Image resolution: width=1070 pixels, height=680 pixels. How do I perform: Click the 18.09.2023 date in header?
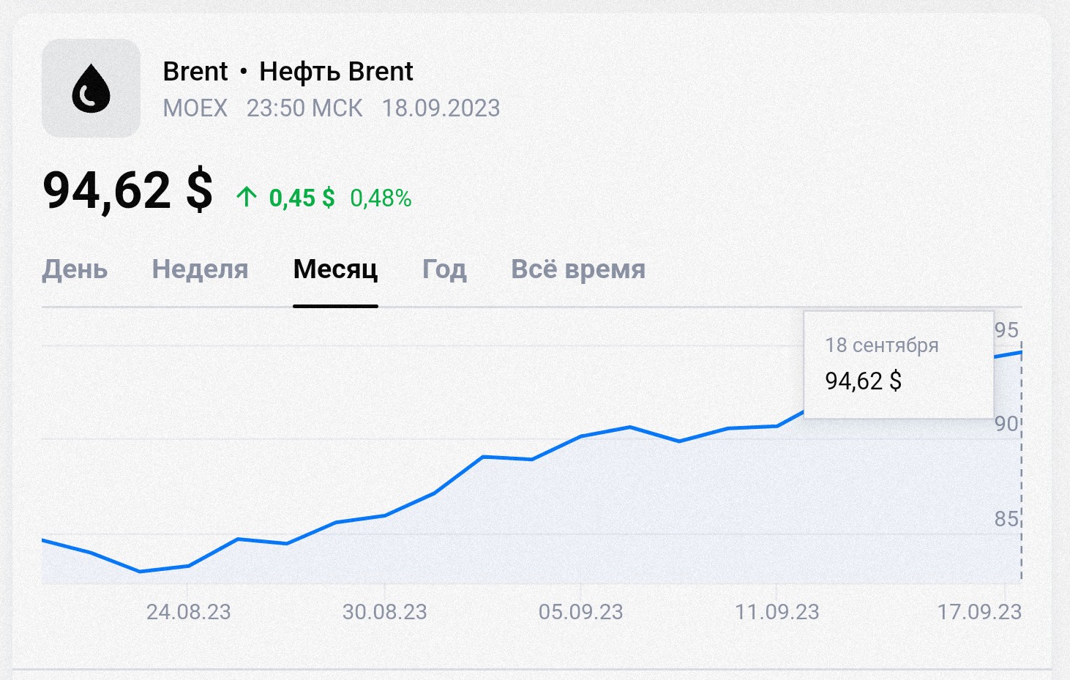coord(441,108)
